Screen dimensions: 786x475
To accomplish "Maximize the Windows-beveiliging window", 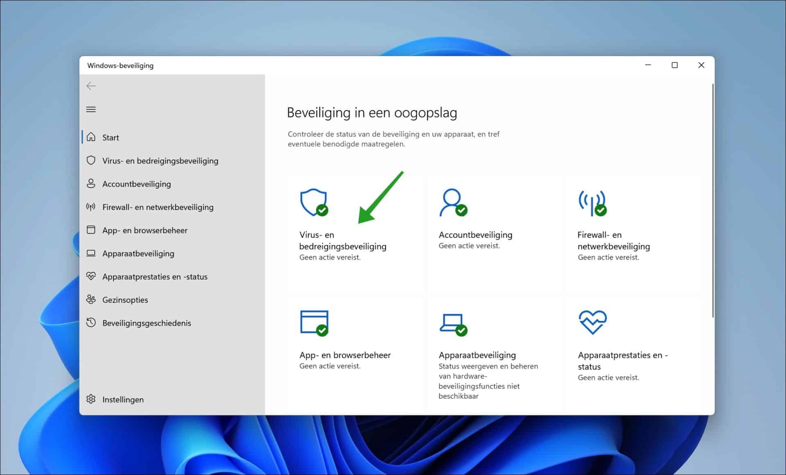I will [675, 65].
